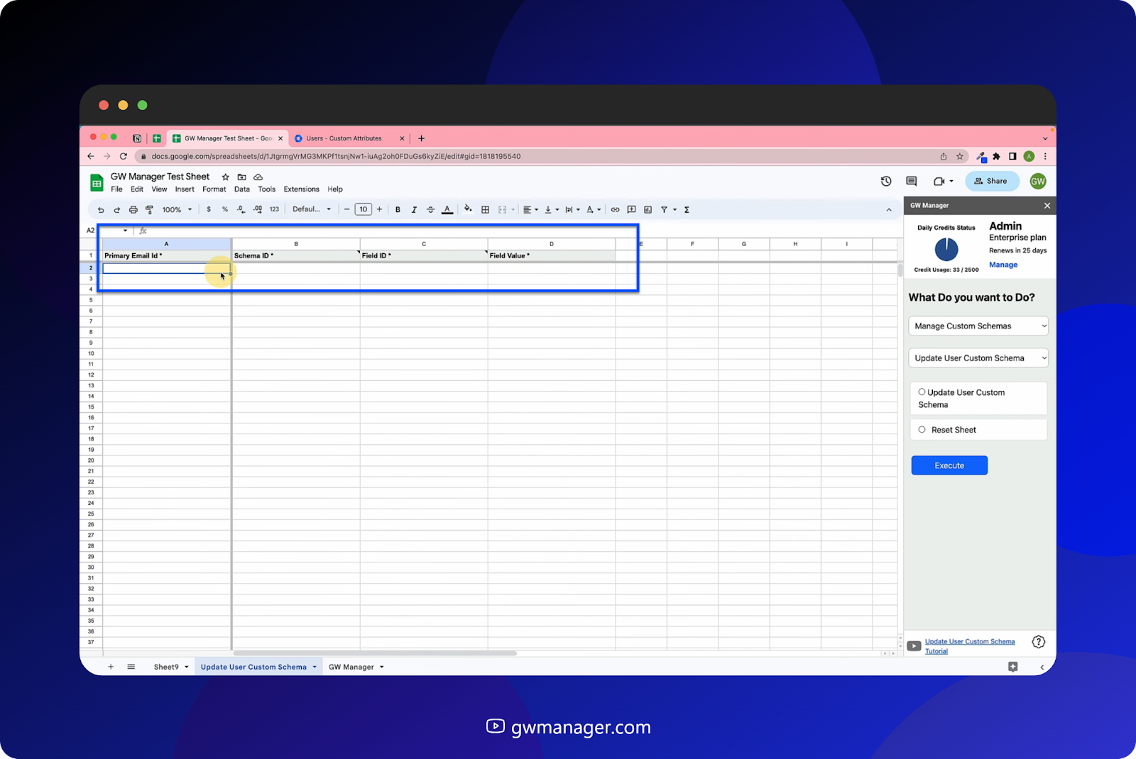Viewport: 1136px width, 759px height.
Task: Click the Execute button
Action: [949, 465]
